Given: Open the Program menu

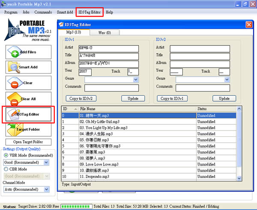Looking at the screenshot, I should click(x=11, y=12).
